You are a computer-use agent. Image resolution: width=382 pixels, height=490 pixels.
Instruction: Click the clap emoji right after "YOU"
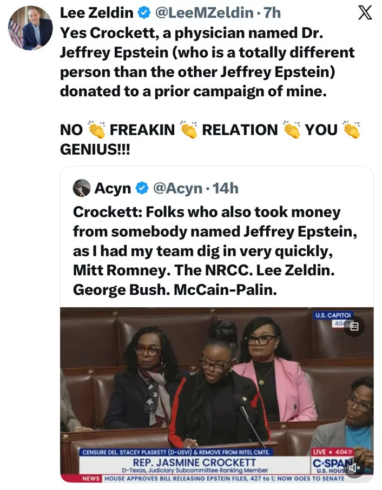tap(352, 130)
